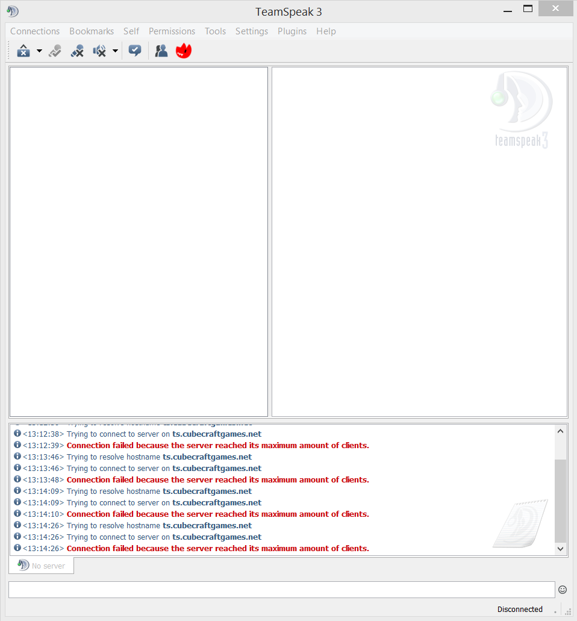The width and height of the screenshot is (577, 621).
Task: Click the chat log scrollbar down arrow
Action: pyautogui.click(x=560, y=549)
